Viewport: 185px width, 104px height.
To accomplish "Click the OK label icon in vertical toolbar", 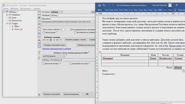I will 39,43.
